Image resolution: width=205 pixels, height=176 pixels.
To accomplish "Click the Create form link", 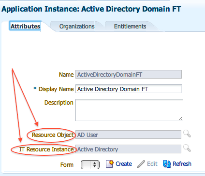I will click(124, 164).
